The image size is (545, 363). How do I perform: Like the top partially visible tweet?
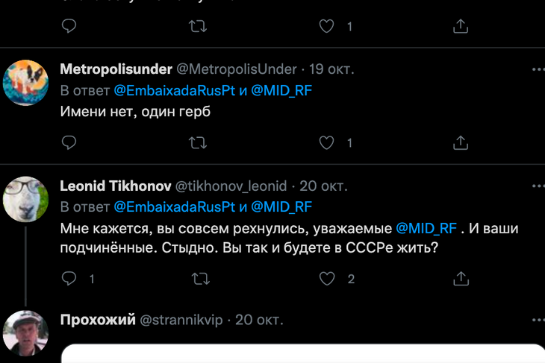point(327,26)
